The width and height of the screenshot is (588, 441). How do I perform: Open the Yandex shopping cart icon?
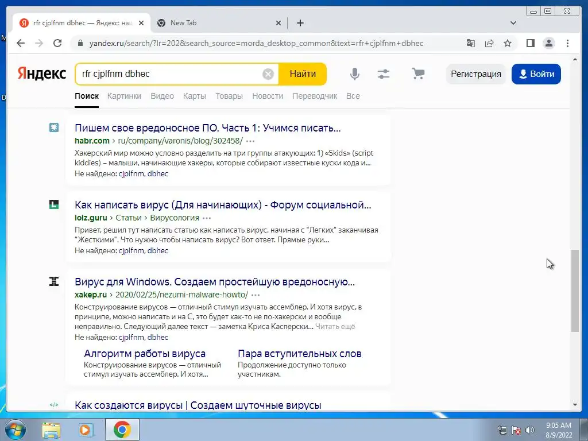pos(418,74)
